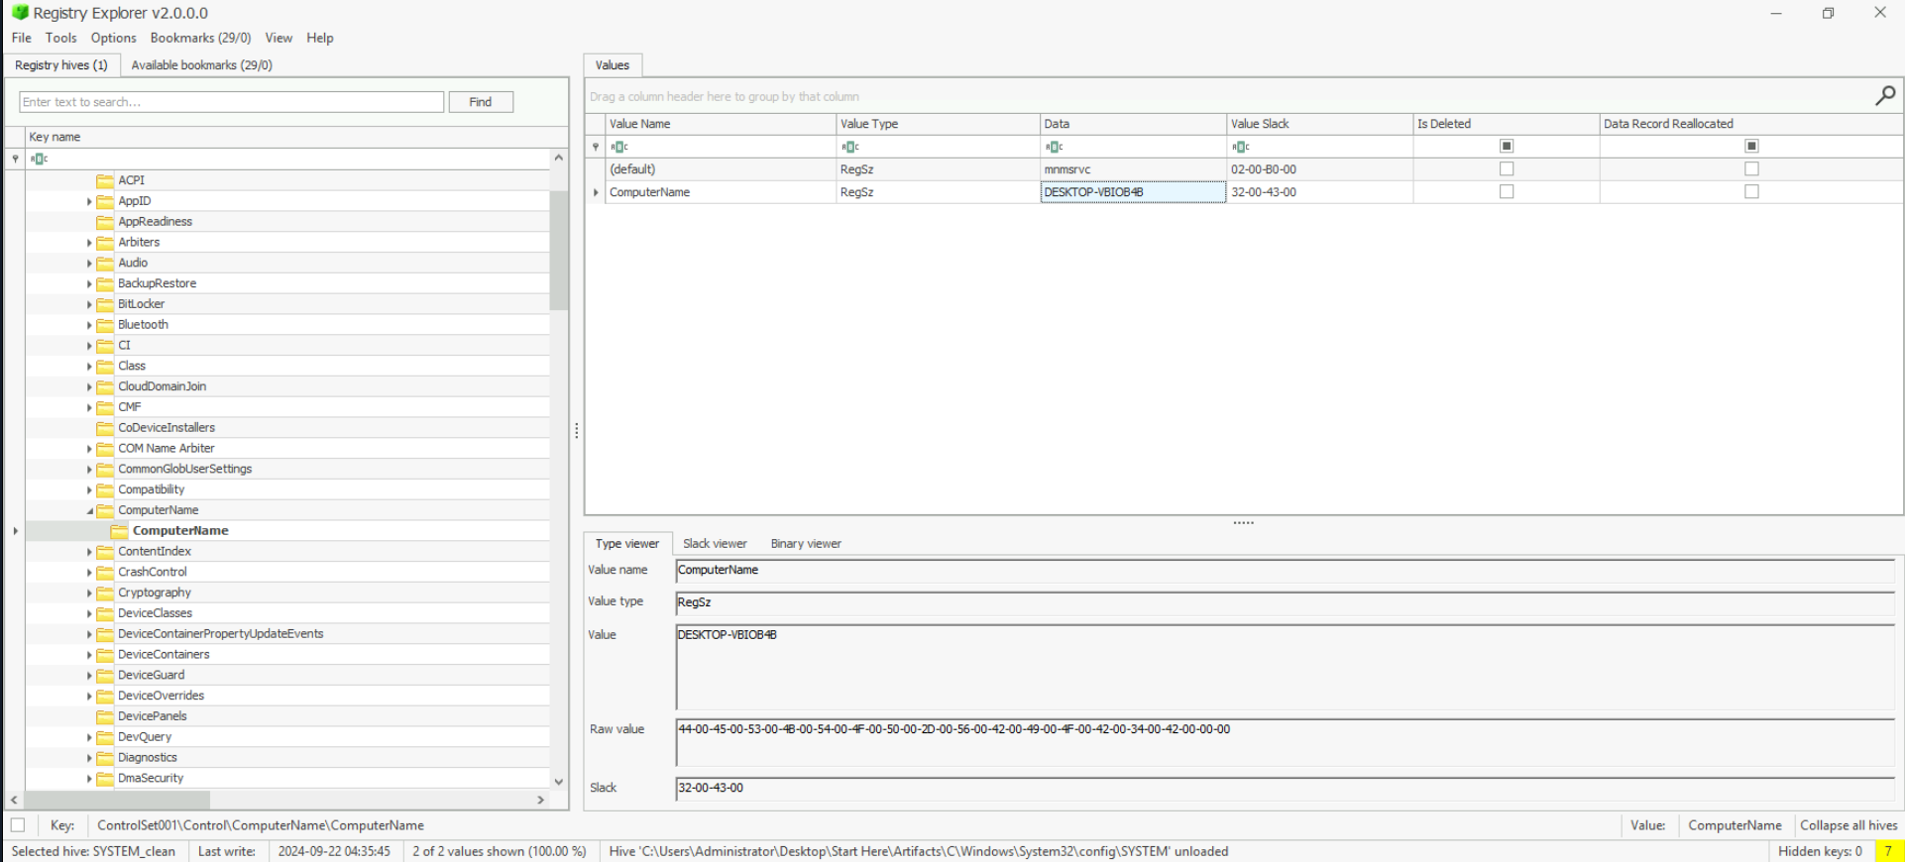Click the CloudDomainJoin folder icon
Viewport: 1905px width, 862px height.
[105, 386]
